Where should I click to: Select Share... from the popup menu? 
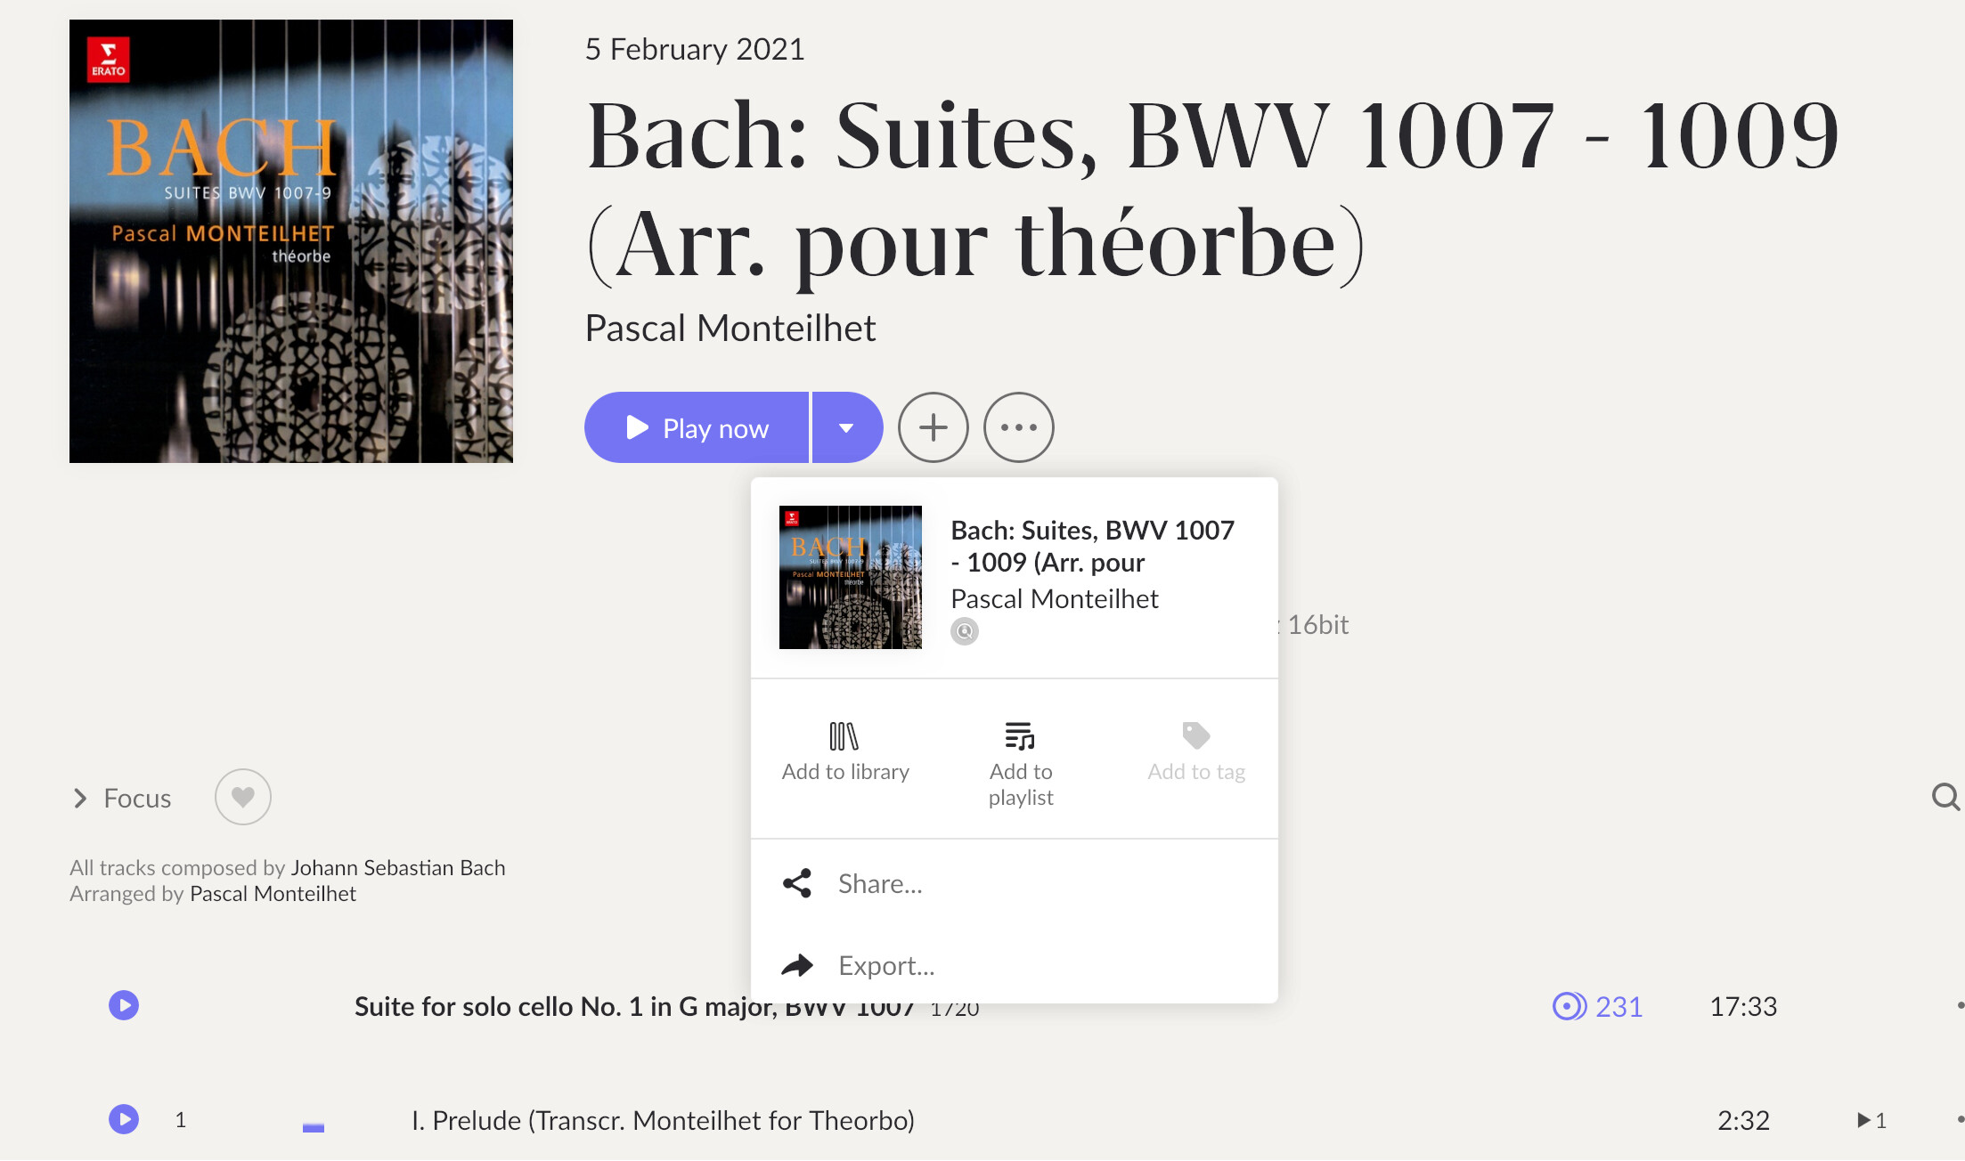pyautogui.click(x=880, y=883)
